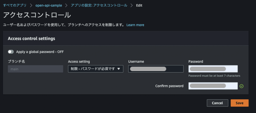256x113 pixels.
Task: Focus the Confirm password input field
Action: pos(213,86)
